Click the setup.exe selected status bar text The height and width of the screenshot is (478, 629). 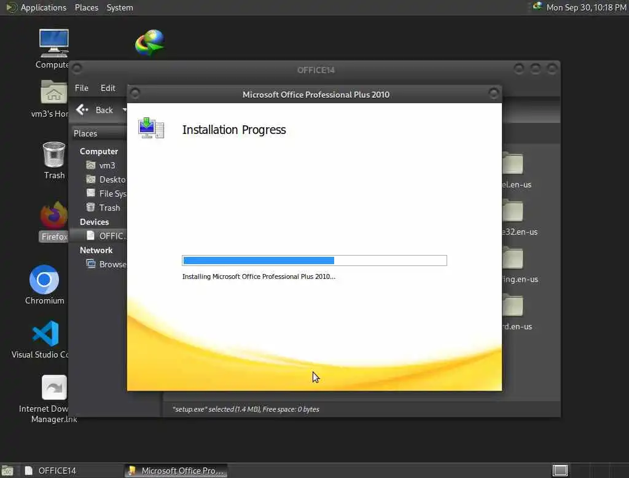[x=246, y=409]
